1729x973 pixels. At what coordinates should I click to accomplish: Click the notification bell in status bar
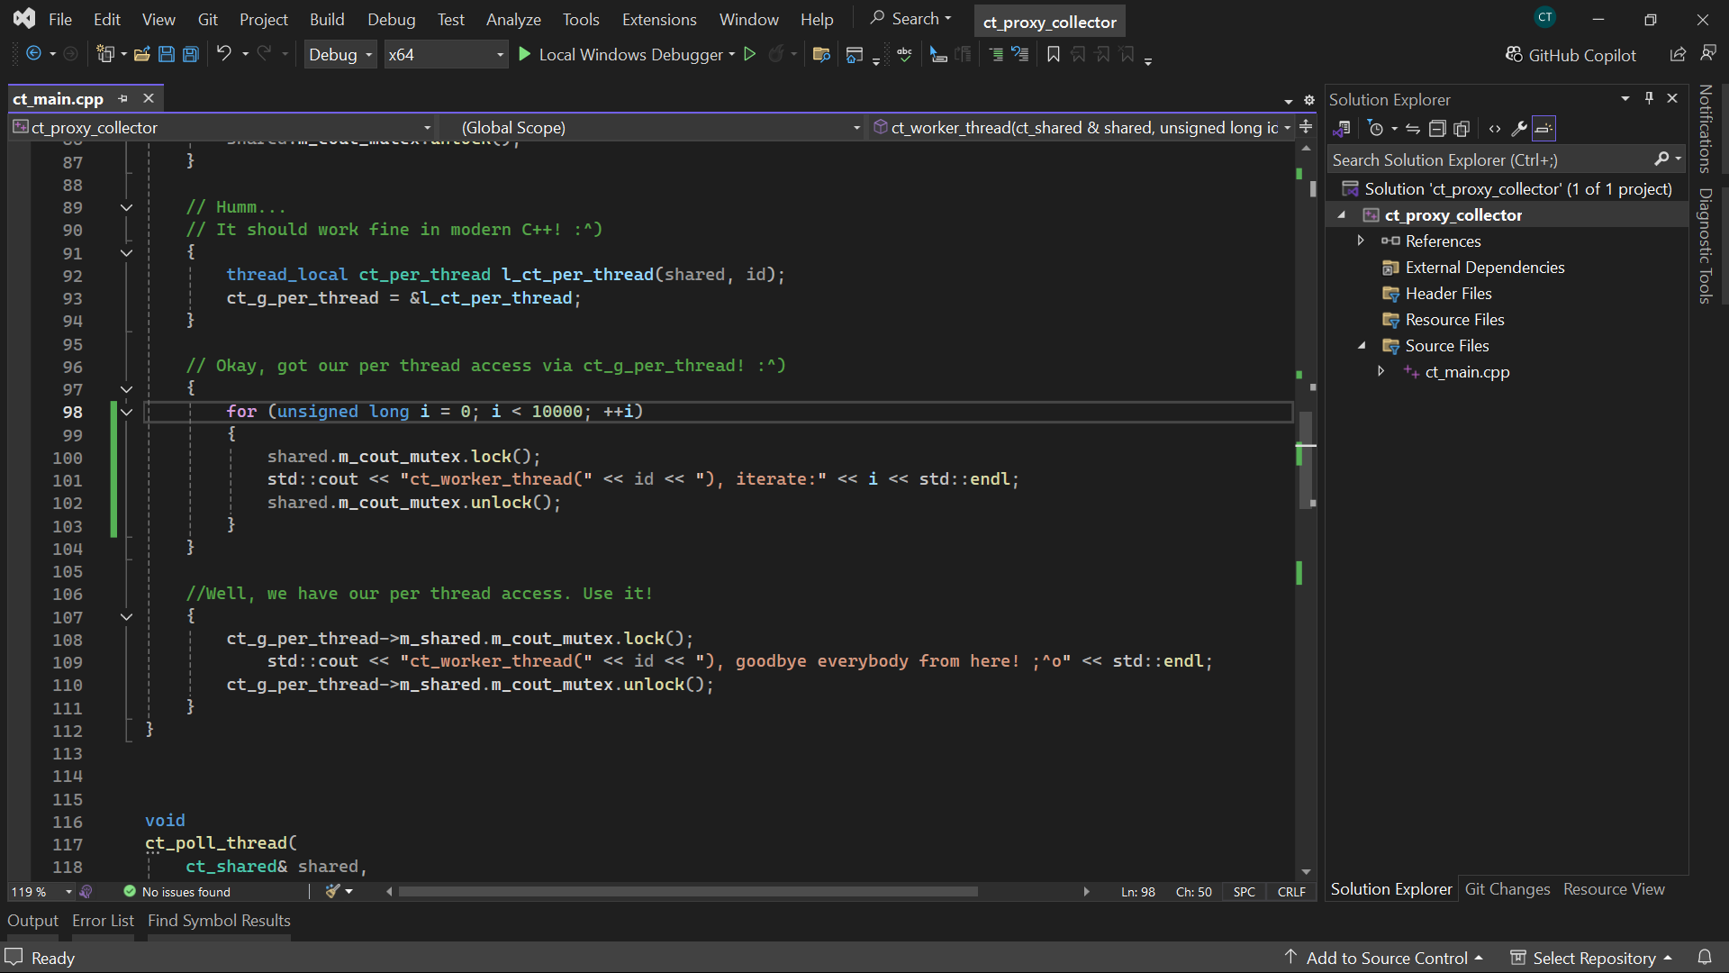(x=1705, y=957)
